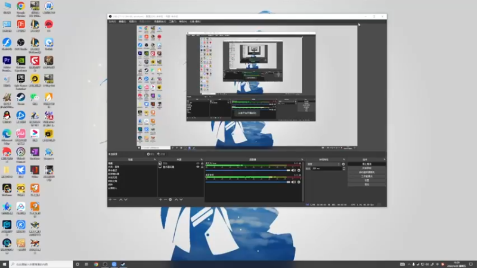Open Ubisoft Connect desktop shortcut
477x268 pixels.
click(21, 154)
